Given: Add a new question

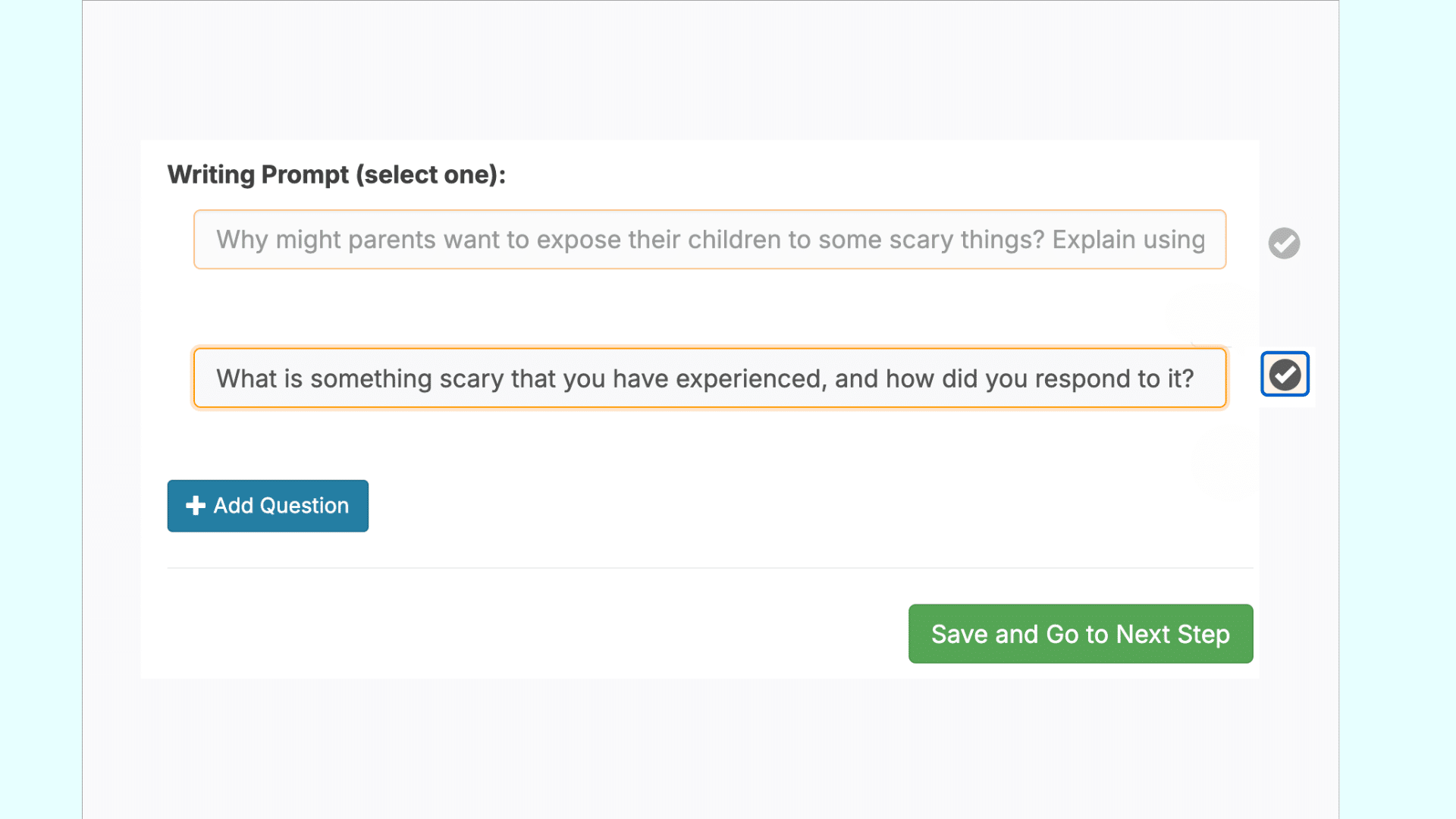Looking at the screenshot, I should coord(268,506).
